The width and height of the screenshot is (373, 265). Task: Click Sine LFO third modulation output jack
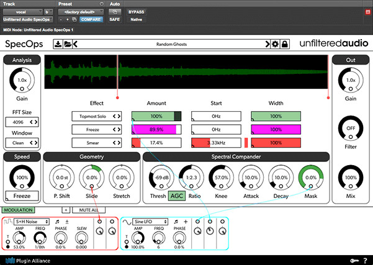coord(222,222)
